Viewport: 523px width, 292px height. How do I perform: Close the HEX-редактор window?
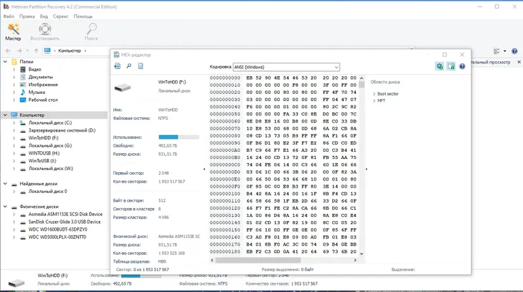462,55
